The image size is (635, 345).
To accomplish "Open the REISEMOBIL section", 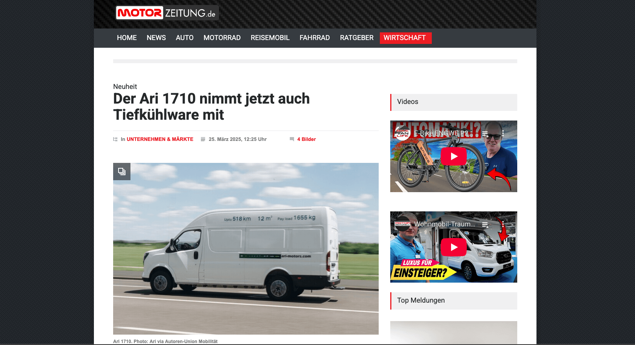I will click(x=270, y=38).
